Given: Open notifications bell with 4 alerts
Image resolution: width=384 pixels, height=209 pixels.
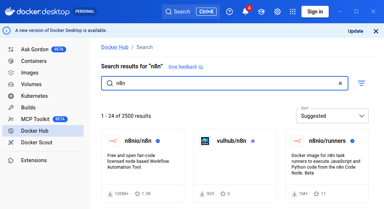Looking at the screenshot, I should coord(245,12).
